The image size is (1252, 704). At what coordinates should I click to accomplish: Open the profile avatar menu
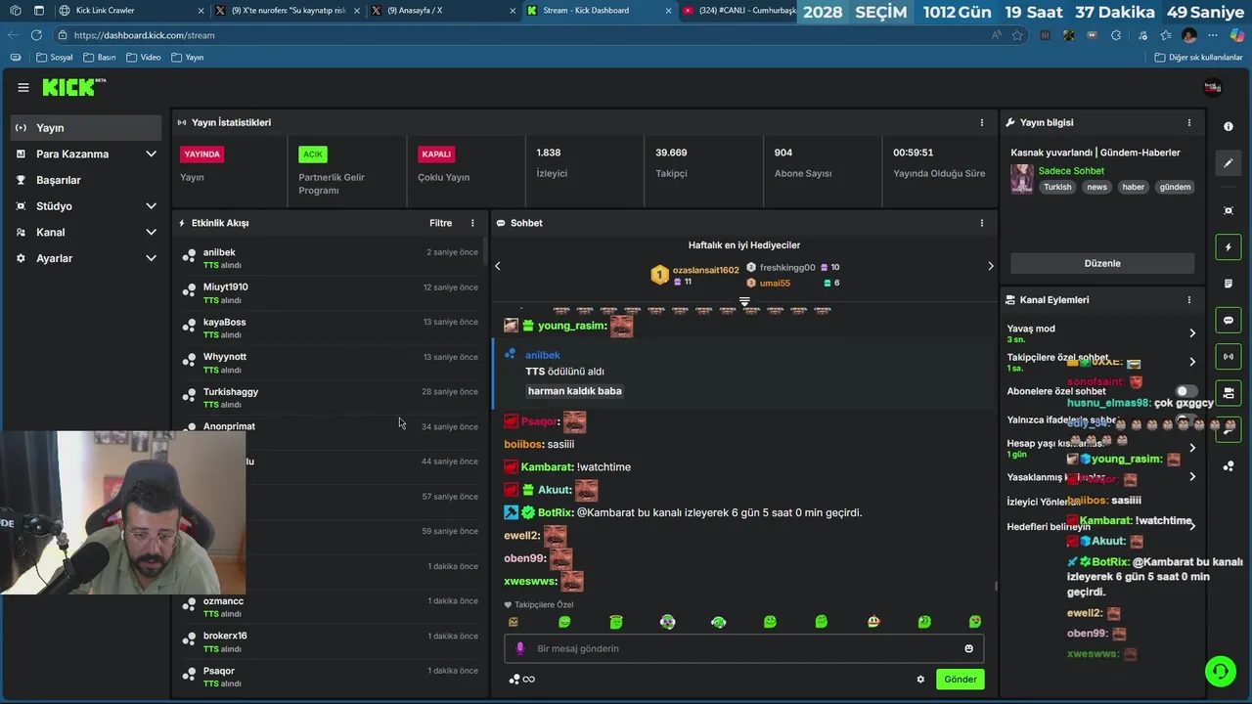tap(1212, 87)
